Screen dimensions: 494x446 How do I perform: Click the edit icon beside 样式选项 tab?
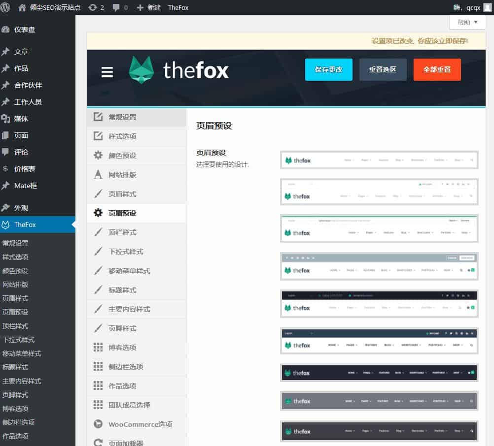[98, 136]
